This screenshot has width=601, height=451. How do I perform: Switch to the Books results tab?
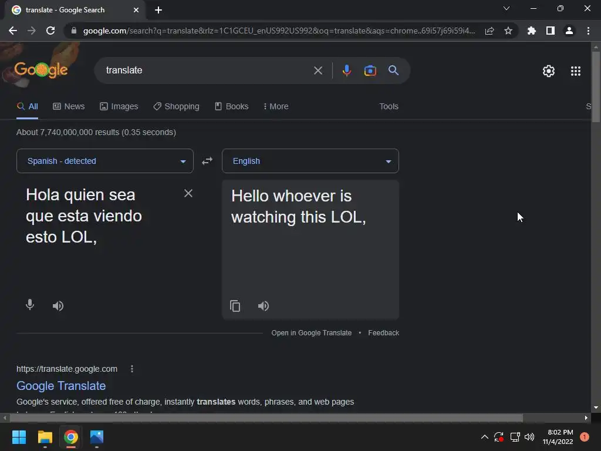pyautogui.click(x=231, y=107)
